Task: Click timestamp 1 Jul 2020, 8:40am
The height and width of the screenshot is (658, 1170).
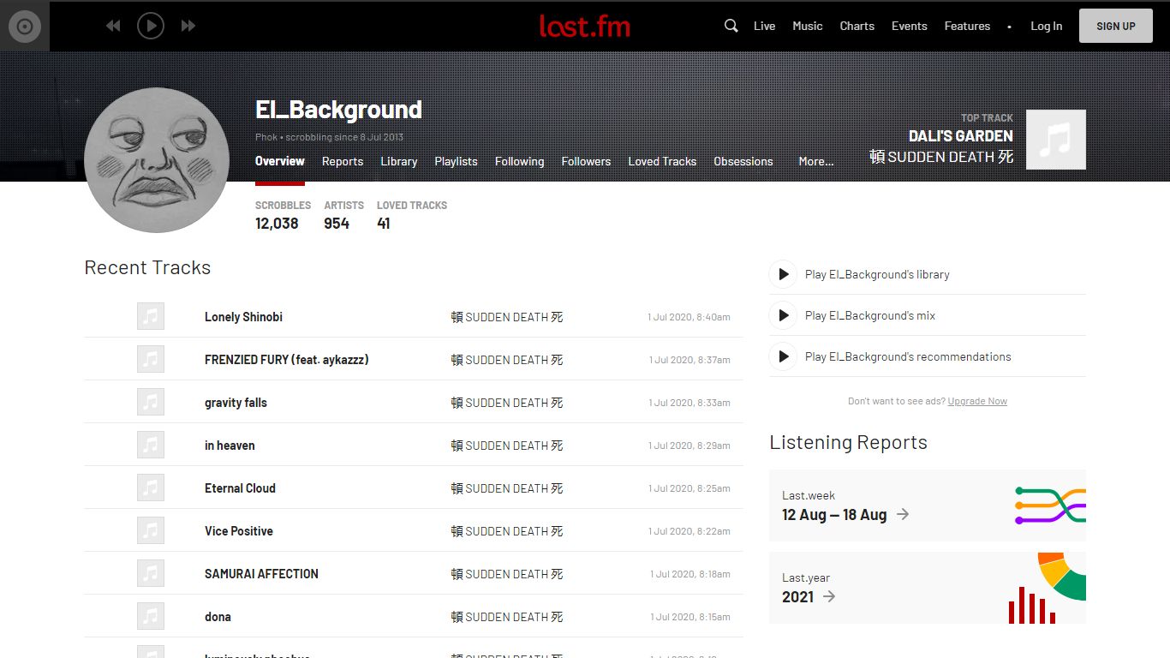Action: (689, 317)
